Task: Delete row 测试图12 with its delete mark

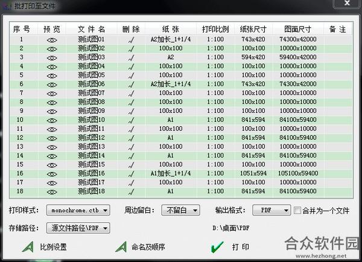Action: point(131,138)
